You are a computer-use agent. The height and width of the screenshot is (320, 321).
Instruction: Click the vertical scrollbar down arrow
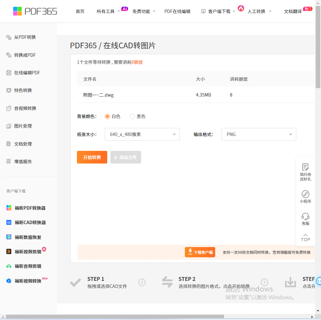[318, 311]
